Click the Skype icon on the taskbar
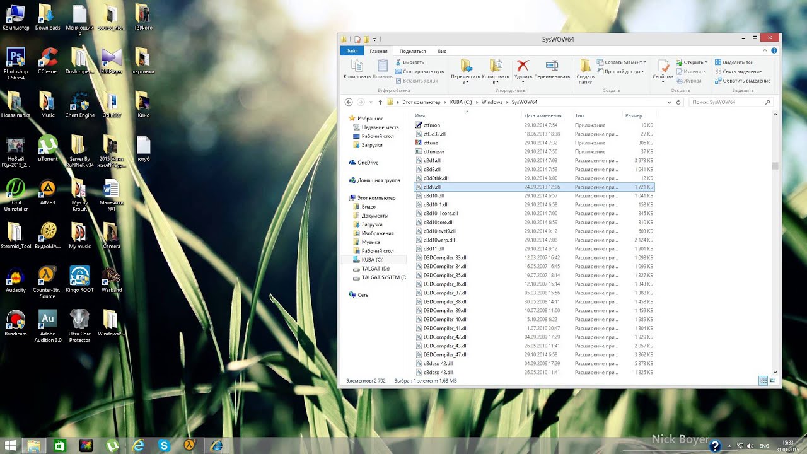Image resolution: width=807 pixels, height=454 pixels. [165, 445]
